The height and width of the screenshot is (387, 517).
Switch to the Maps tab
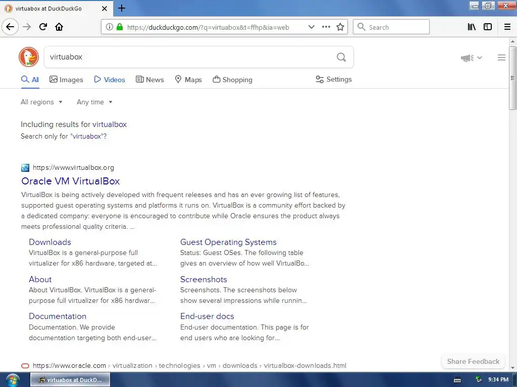[188, 80]
